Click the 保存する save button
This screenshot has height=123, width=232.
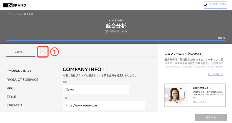coord(211,118)
